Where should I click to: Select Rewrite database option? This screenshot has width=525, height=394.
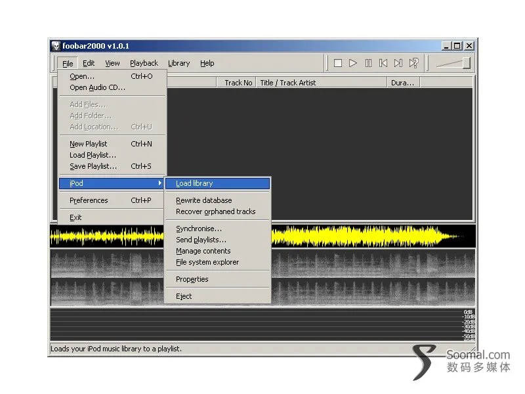point(218,200)
